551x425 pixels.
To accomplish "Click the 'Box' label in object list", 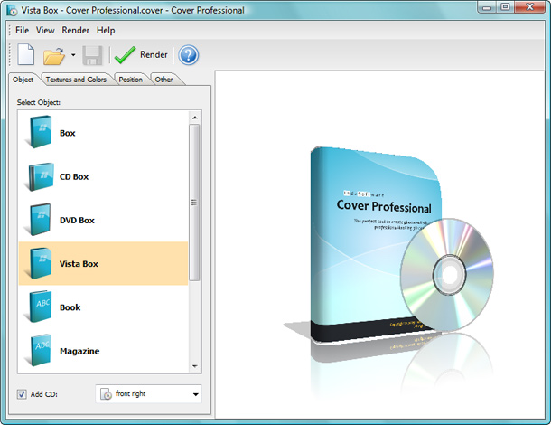I will point(68,133).
